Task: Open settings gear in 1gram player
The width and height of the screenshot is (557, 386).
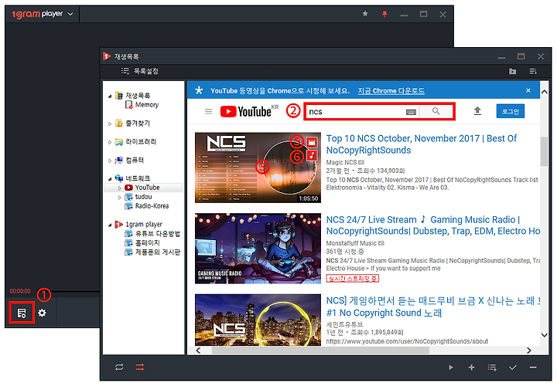Action: point(42,313)
